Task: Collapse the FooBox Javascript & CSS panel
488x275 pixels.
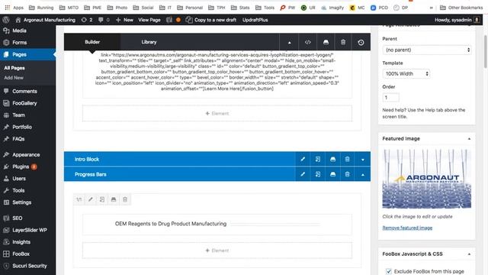Action: pos(469,254)
